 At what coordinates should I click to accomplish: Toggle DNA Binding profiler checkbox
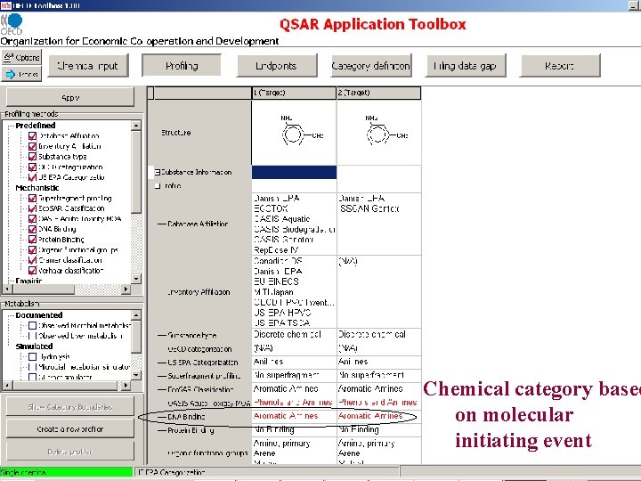[32, 229]
